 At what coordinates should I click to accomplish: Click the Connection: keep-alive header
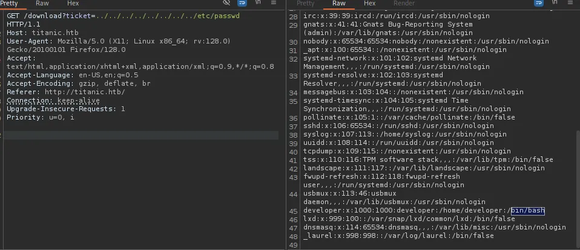coord(53,101)
